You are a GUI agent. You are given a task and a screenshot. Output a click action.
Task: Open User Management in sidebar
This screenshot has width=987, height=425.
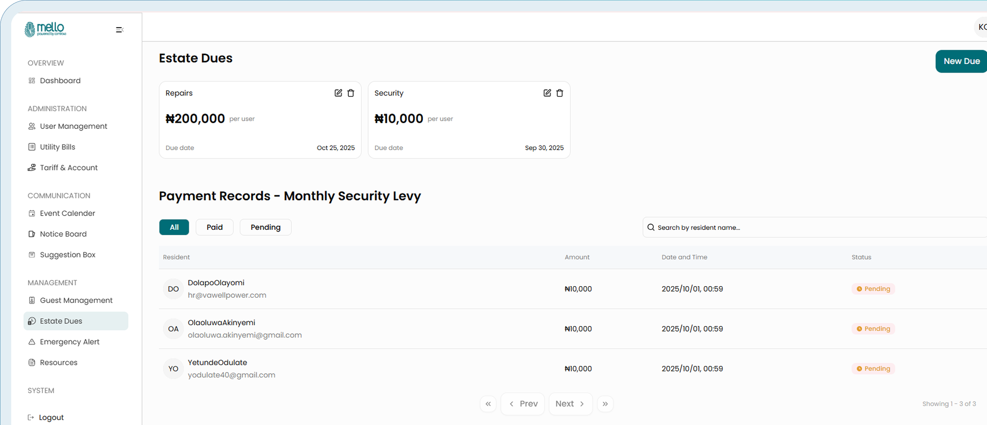click(73, 126)
